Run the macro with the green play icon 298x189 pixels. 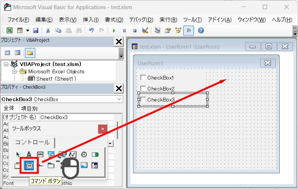(114, 30)
